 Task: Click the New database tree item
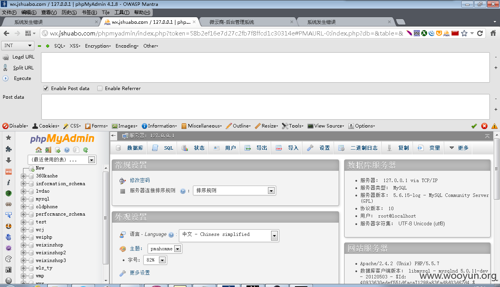pyautogui.click(x=40, y=168)
